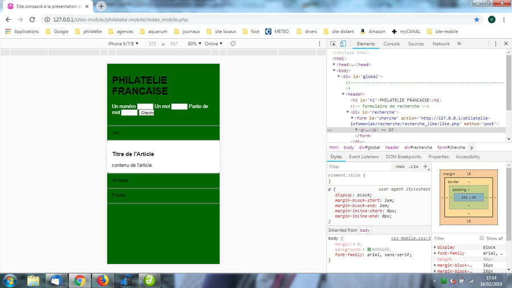
Task: Bookmark this page with the star icon
Action: 477,19
